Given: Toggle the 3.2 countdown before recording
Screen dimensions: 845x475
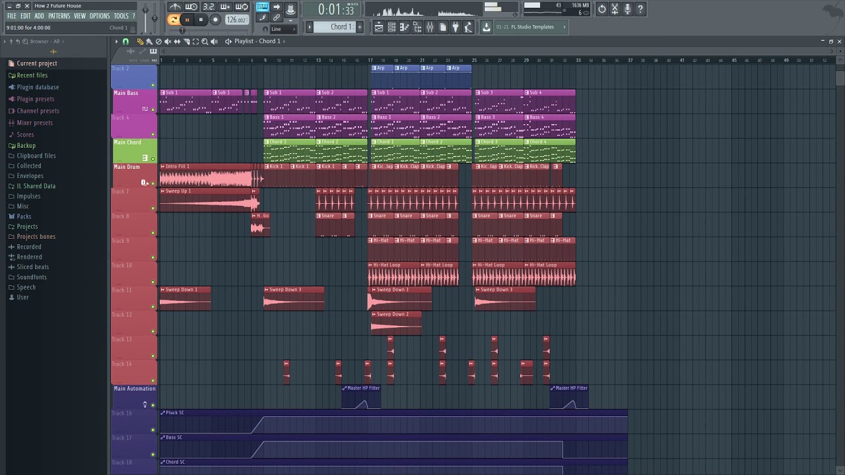Looking at the screenshot, I should pos(208,7).
